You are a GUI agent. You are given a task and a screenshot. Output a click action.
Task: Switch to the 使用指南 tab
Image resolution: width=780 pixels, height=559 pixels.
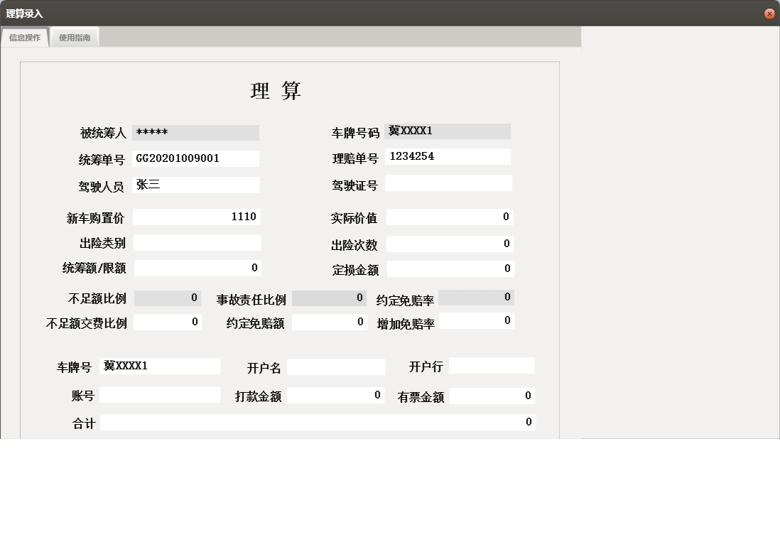click(x=74, y=37)
